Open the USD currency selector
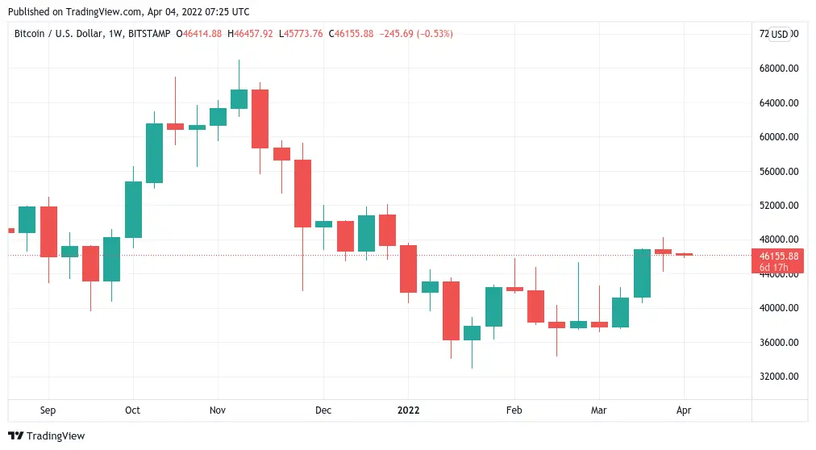 pos(779,34)
